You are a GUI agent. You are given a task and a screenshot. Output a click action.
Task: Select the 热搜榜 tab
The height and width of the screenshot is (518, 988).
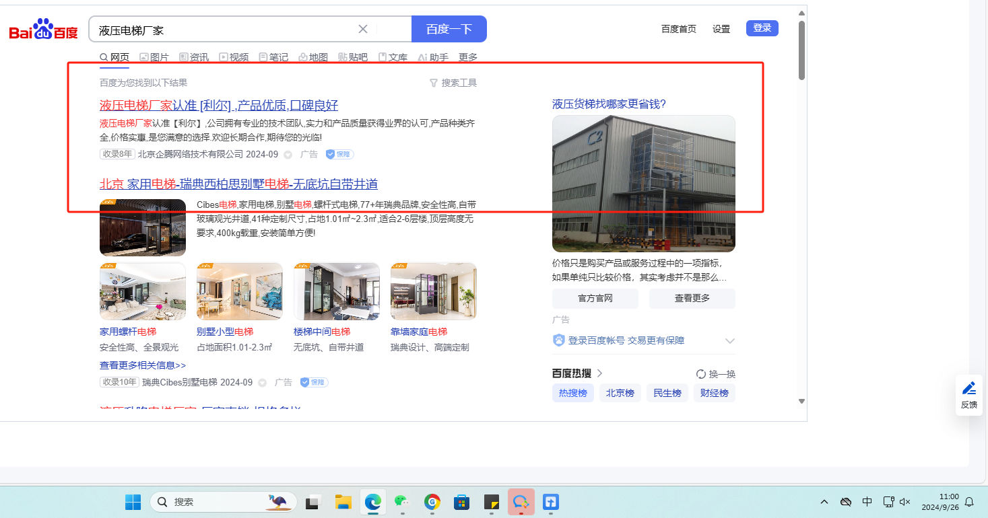(573, 393)
